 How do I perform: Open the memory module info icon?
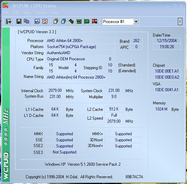click(71, 21)
